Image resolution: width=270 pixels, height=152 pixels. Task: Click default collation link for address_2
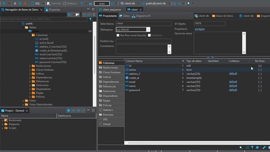pyautogui.click(x=233, y=73)
